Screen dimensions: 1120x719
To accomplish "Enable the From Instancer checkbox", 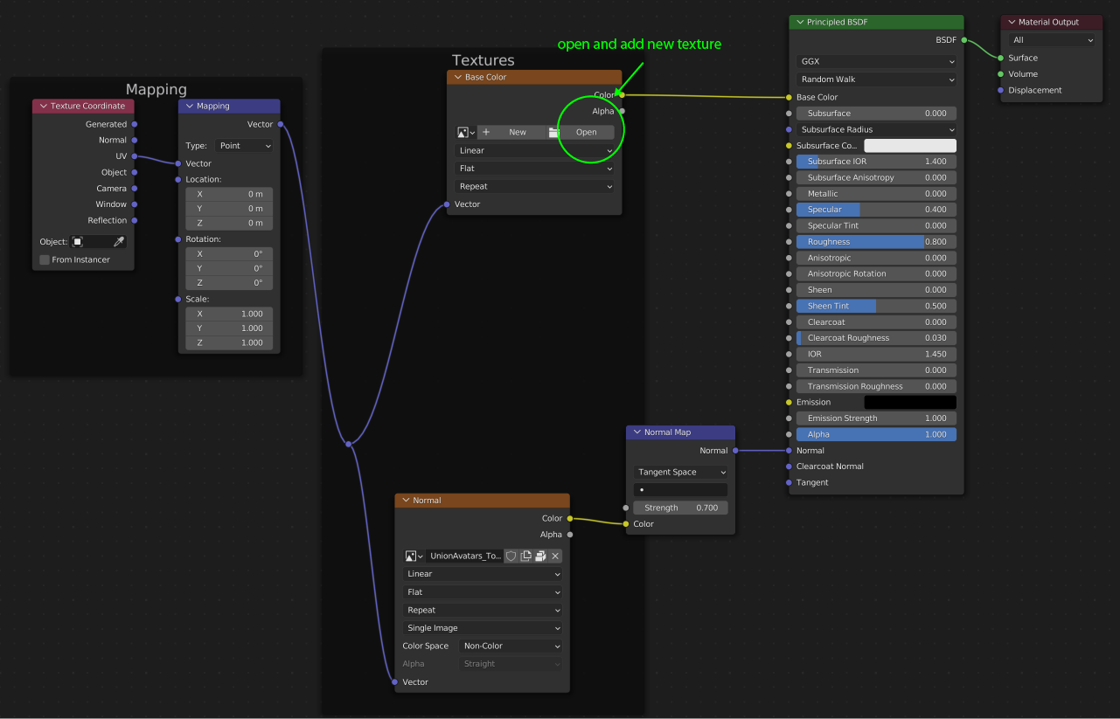I will coord(45,259).
